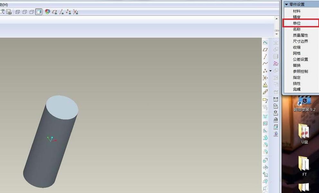Switch to no hidden line display mode
The width and height of the screenshot is (319, 193).
32,12
